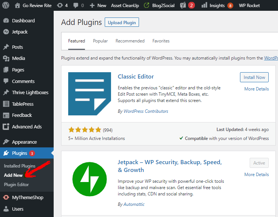278x217 pixels.
Task: Click the Jetpack sidebar icon
Action: click(6, 32)
